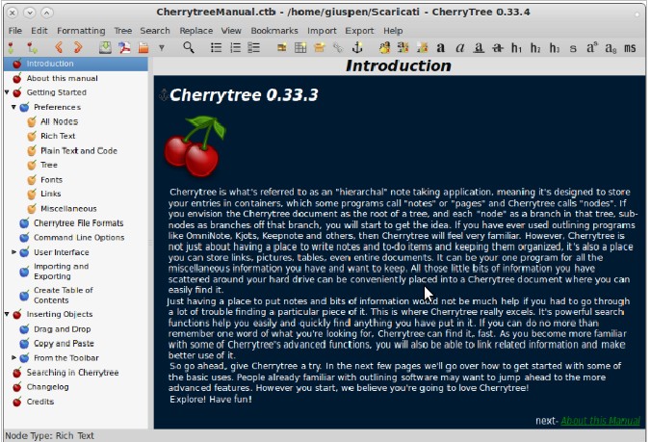Apply to-do checklist formatting
This screenshot has height=442, width=650.
(253, 48)
